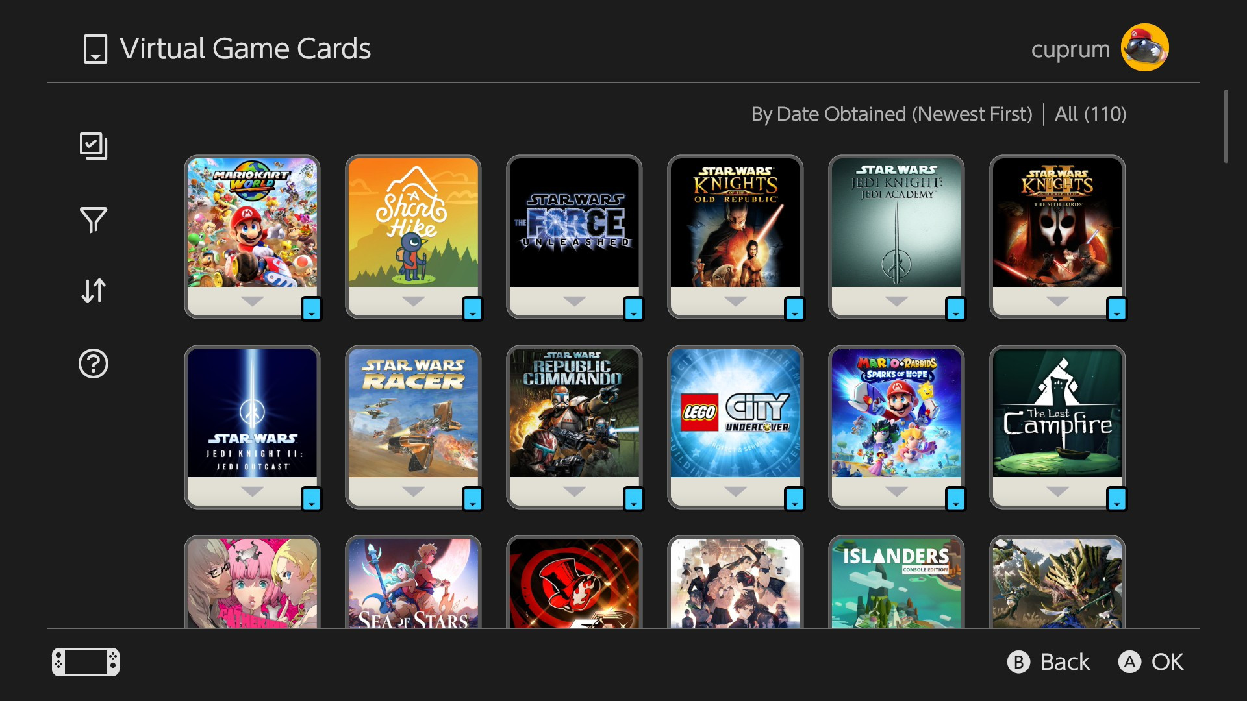Click the blue download badge on Mario Kart World
Screen dimensions: 1247x701
[312, 309]
